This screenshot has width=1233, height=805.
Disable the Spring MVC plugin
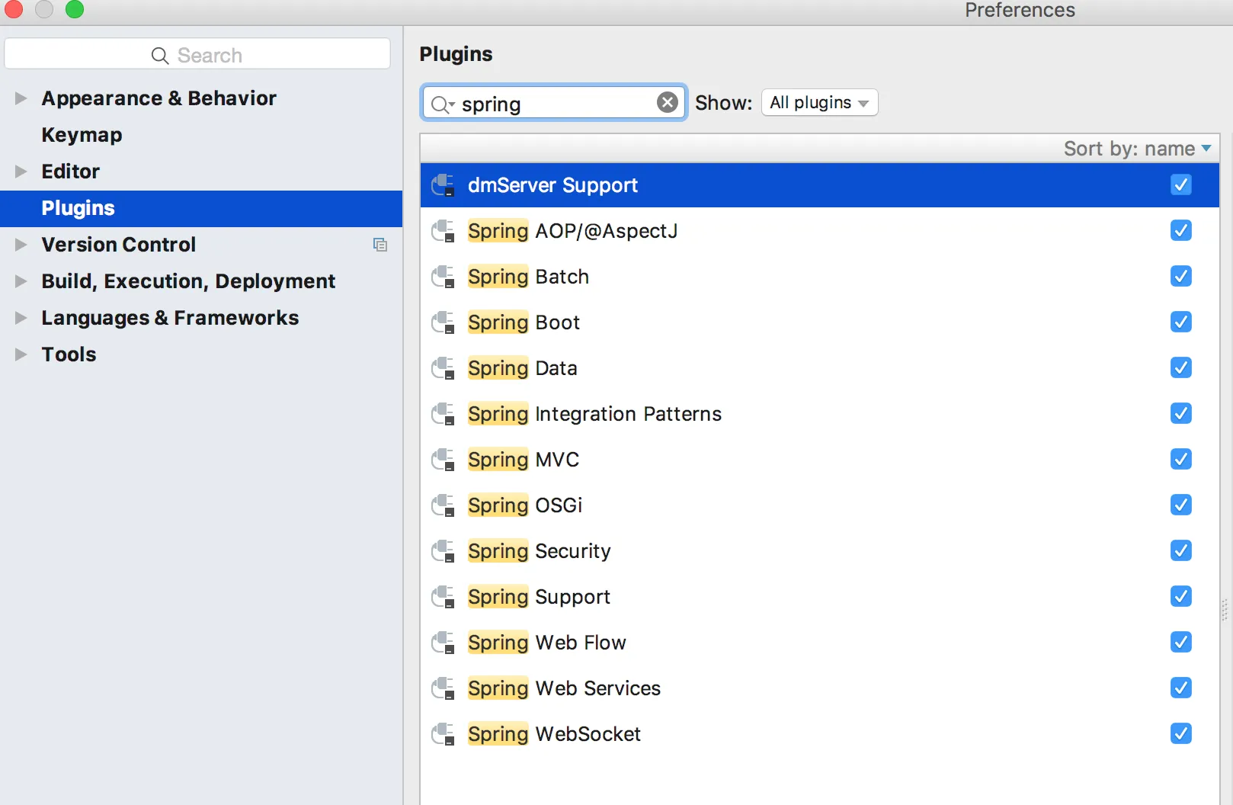1181,459
